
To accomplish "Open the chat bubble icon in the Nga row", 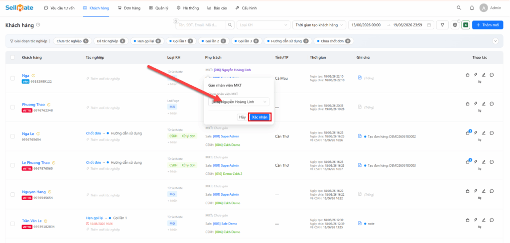I will click(x=492, y=75).
